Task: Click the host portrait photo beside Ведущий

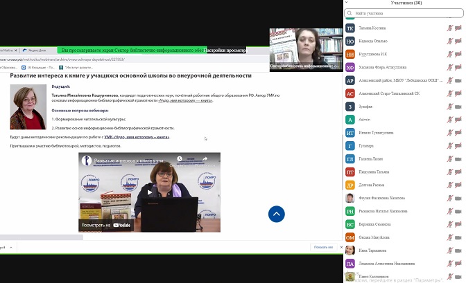Action: (x=28, y=107)
